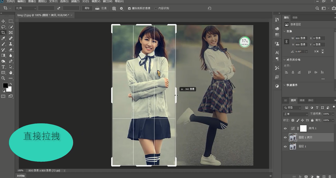336x178 pixels.
Task: Switch to the 通道 tab
Action: coord(302,100)
